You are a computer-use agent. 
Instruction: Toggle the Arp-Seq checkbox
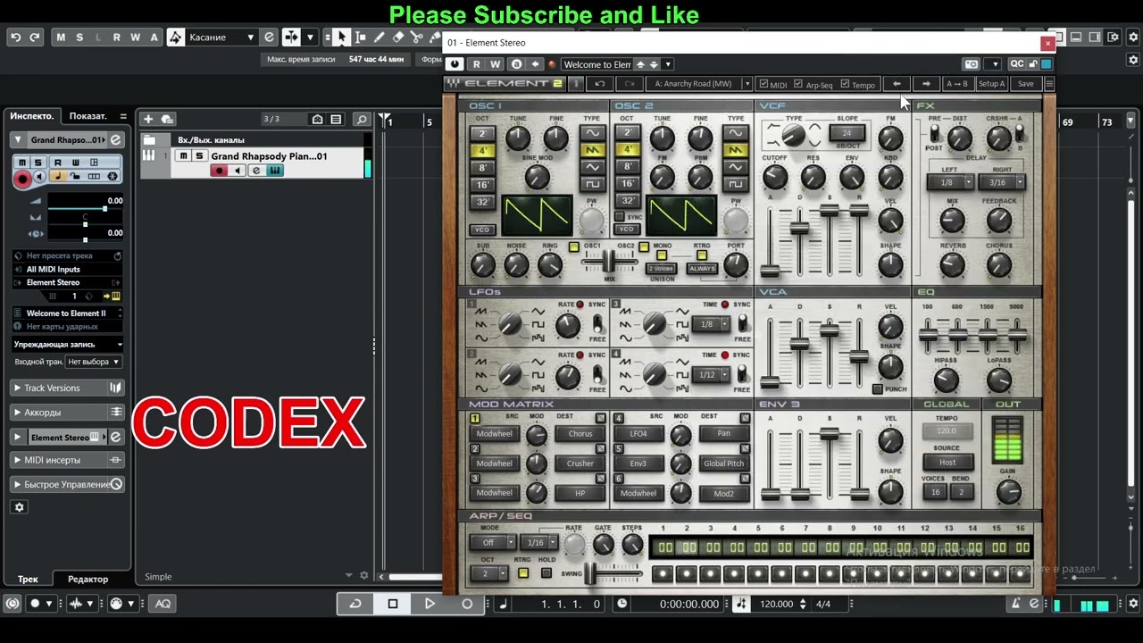click(x=799, y=85)
